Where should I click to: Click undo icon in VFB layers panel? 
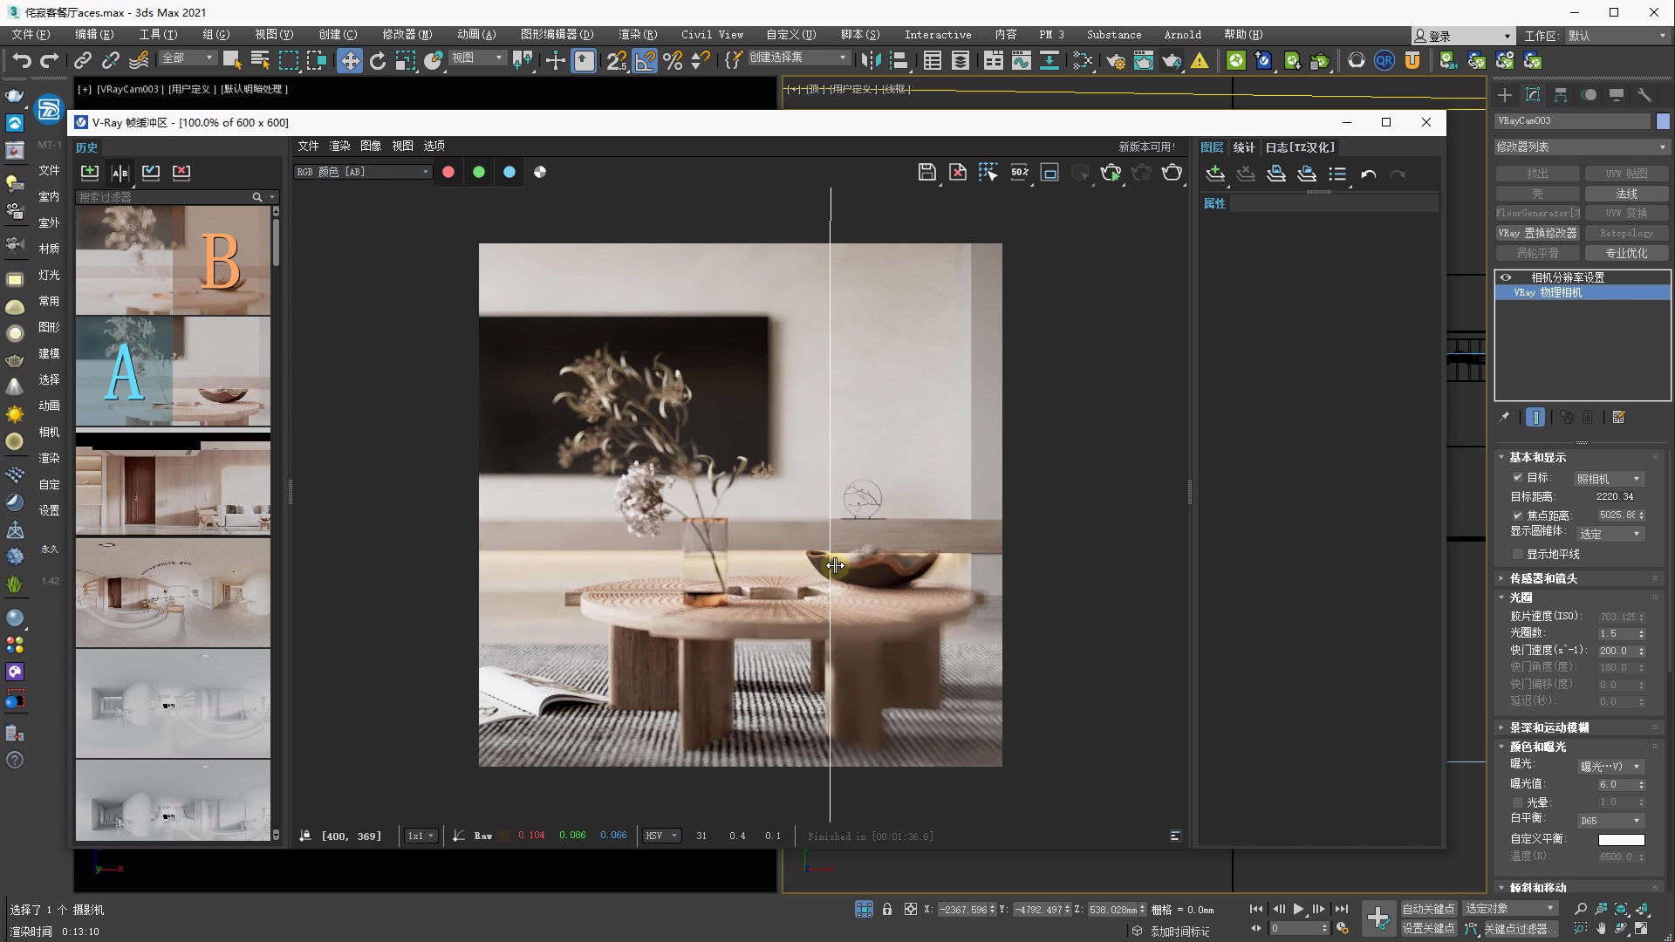click(x=1368, y=174)
